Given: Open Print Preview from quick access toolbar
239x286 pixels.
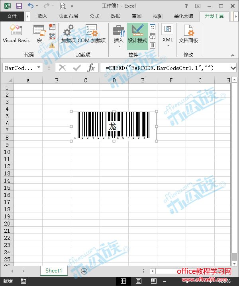Looking at the screenshot, I should pyautogui.click(x=63, y=6).
